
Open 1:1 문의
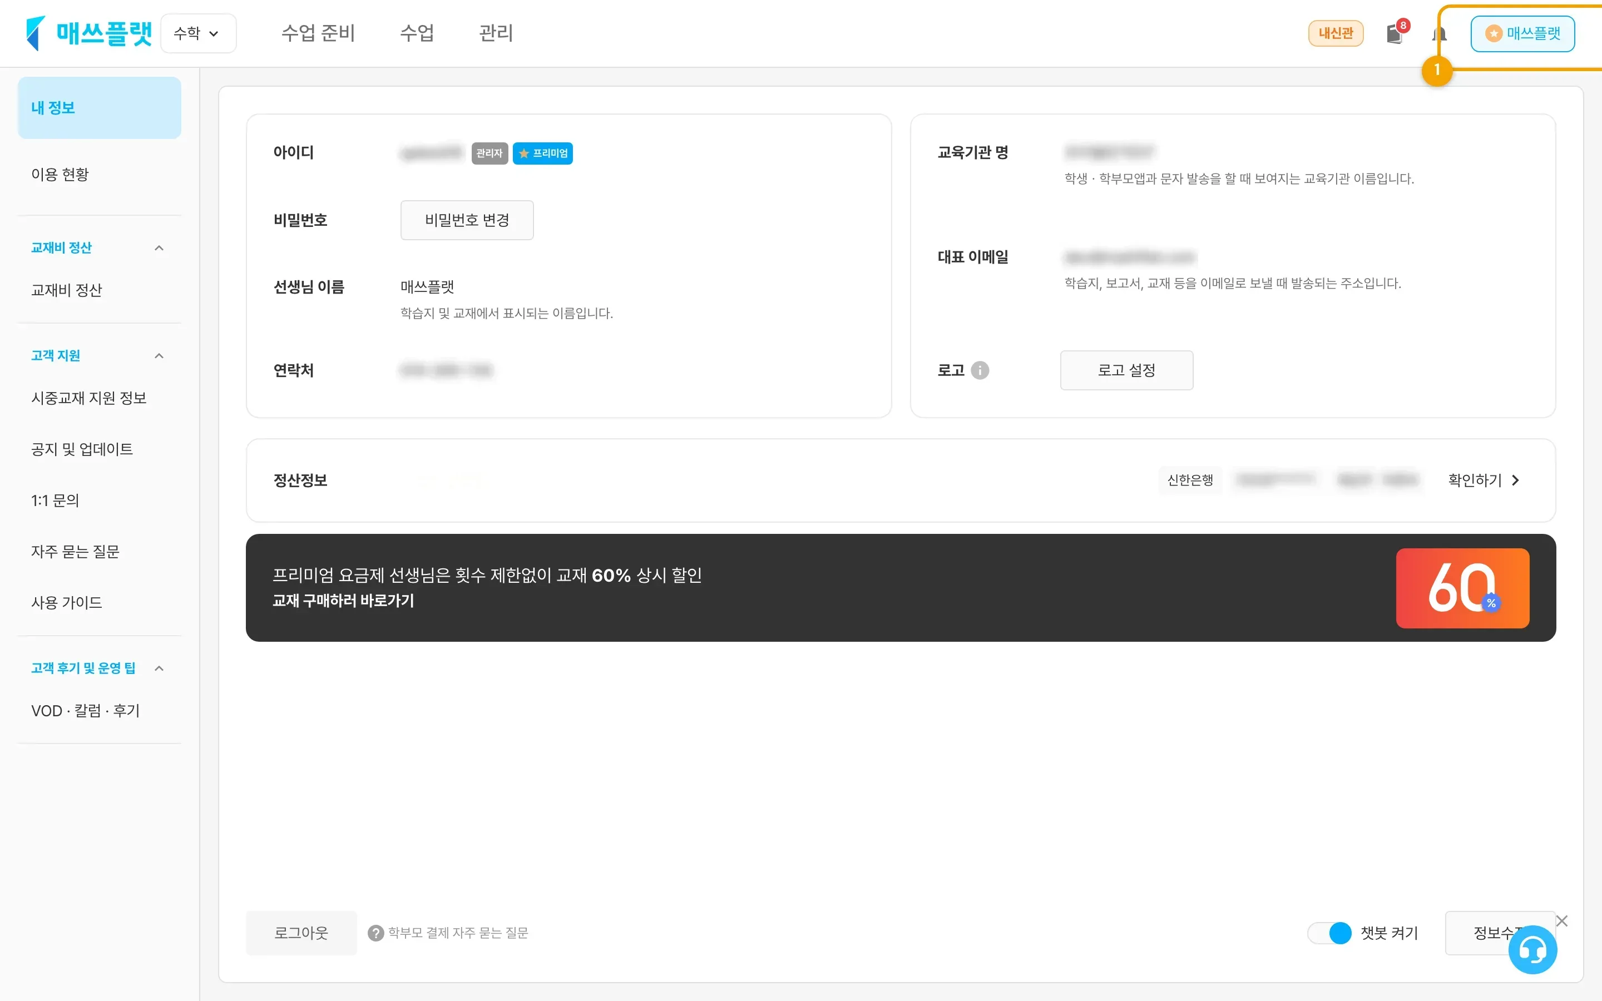[55, 500]
